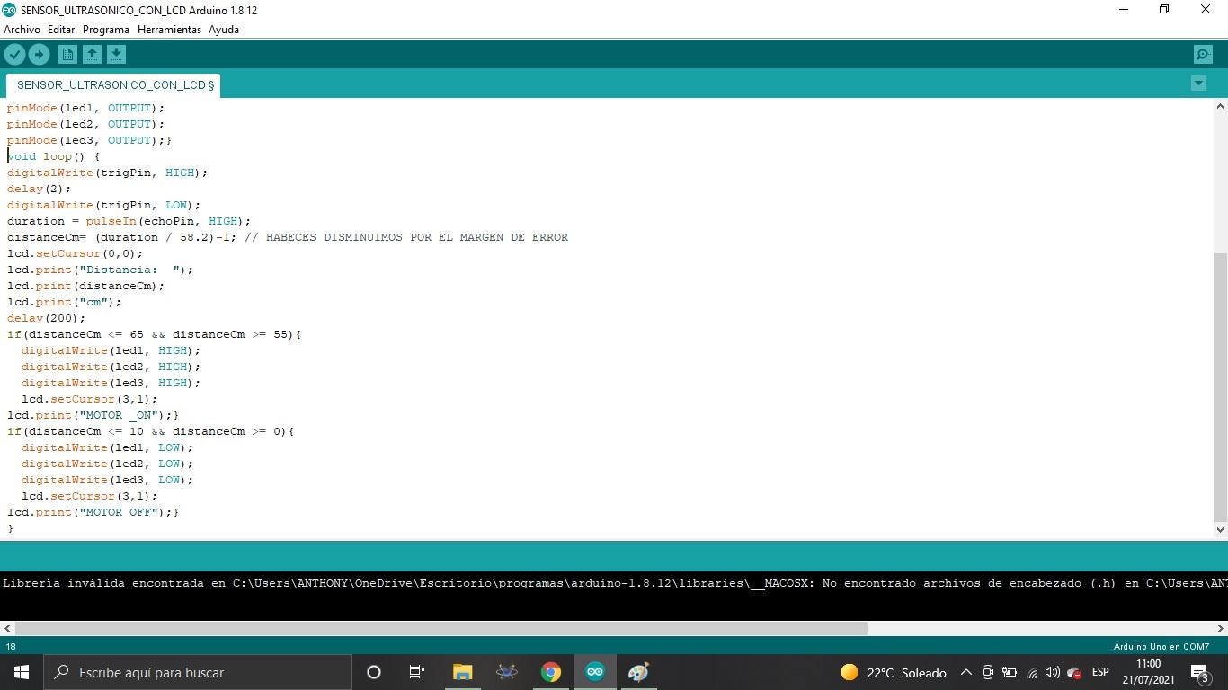Open File Explorer from the taskbar
The image size is (1228, 690).
click(x=462, y=672)
